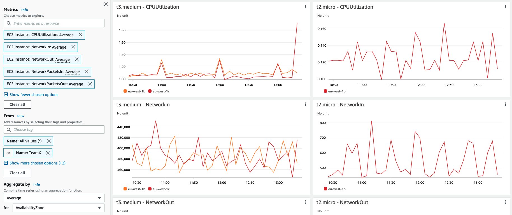Select the t3.medium - CPUUtilization chart title
The width and height of the screenshot is (512, 215).
pos(148,7)
